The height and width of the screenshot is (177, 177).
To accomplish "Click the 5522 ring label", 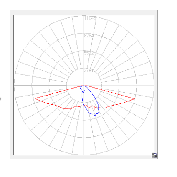I will coord(89,53).
